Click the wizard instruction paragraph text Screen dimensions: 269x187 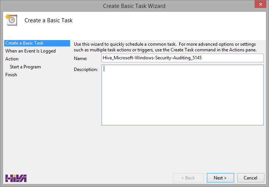click(165, 47)
